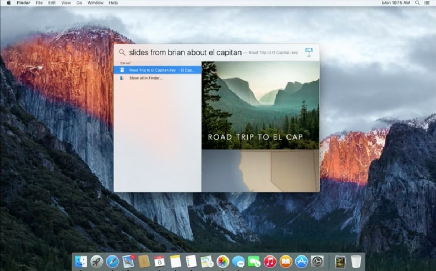Viewport: 436px width, 271px height.
Task: Open the Edit menu
Action: click(x=52, y=3)
